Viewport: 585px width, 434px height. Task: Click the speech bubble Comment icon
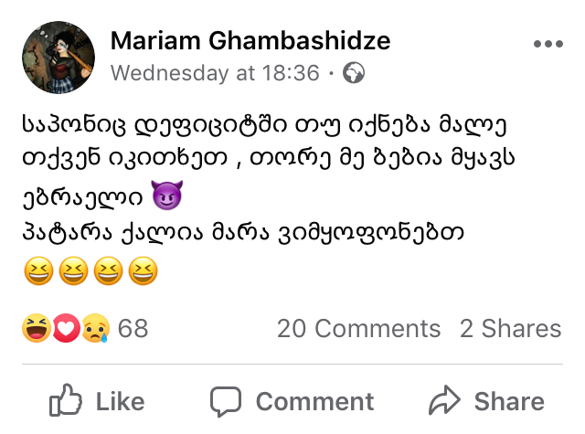click(226, 401)
